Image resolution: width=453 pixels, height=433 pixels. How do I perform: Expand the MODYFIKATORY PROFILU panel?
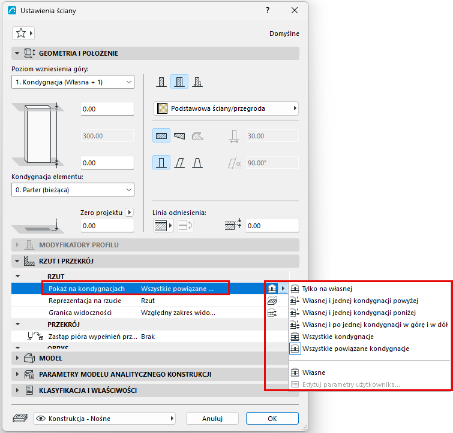pyautogui.click(x=17, y=245)
